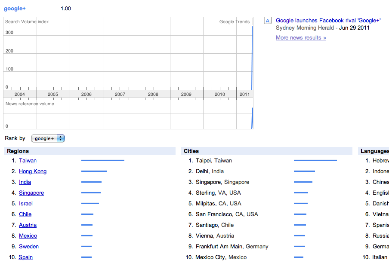Click 'San Francisco, CA, USA' city entry
Viewport: 389px width, 266px height.
pos(227,214)
